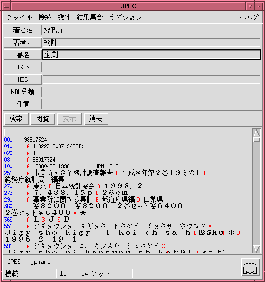The height and width of the screenshot is (282, 265).
Task: Open the ヘルプ menu
Action: click(x=249, y=17)
